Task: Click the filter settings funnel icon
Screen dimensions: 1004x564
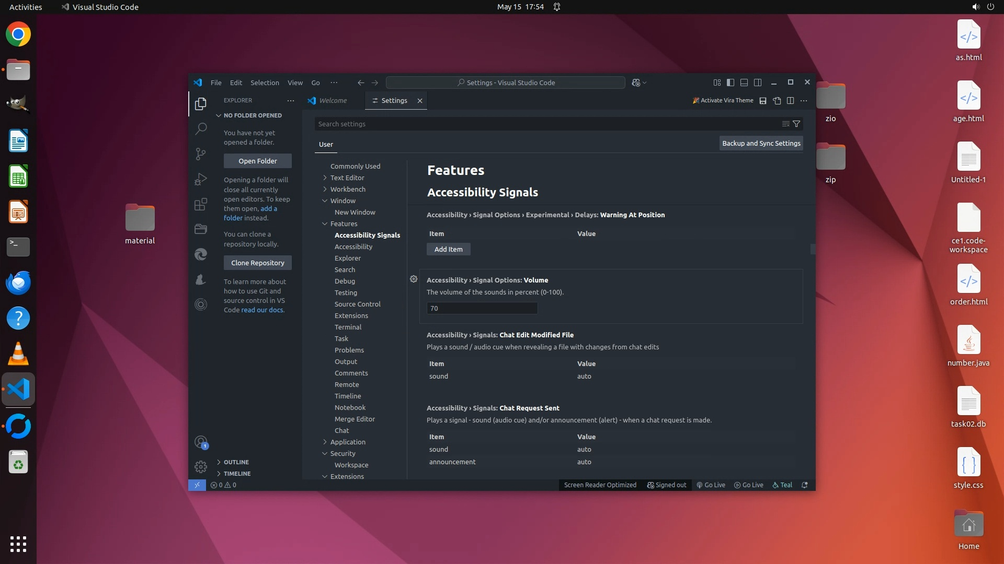Action: coord(796,124)
